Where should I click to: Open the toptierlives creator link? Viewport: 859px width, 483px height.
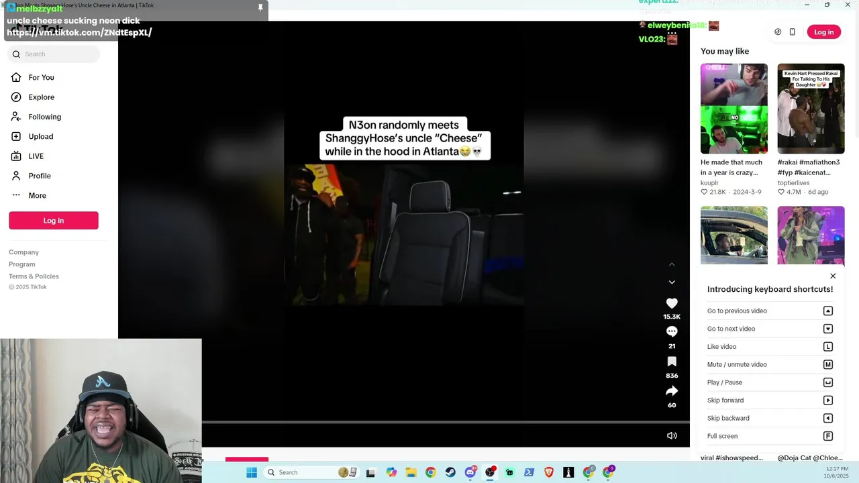(794, 182)
